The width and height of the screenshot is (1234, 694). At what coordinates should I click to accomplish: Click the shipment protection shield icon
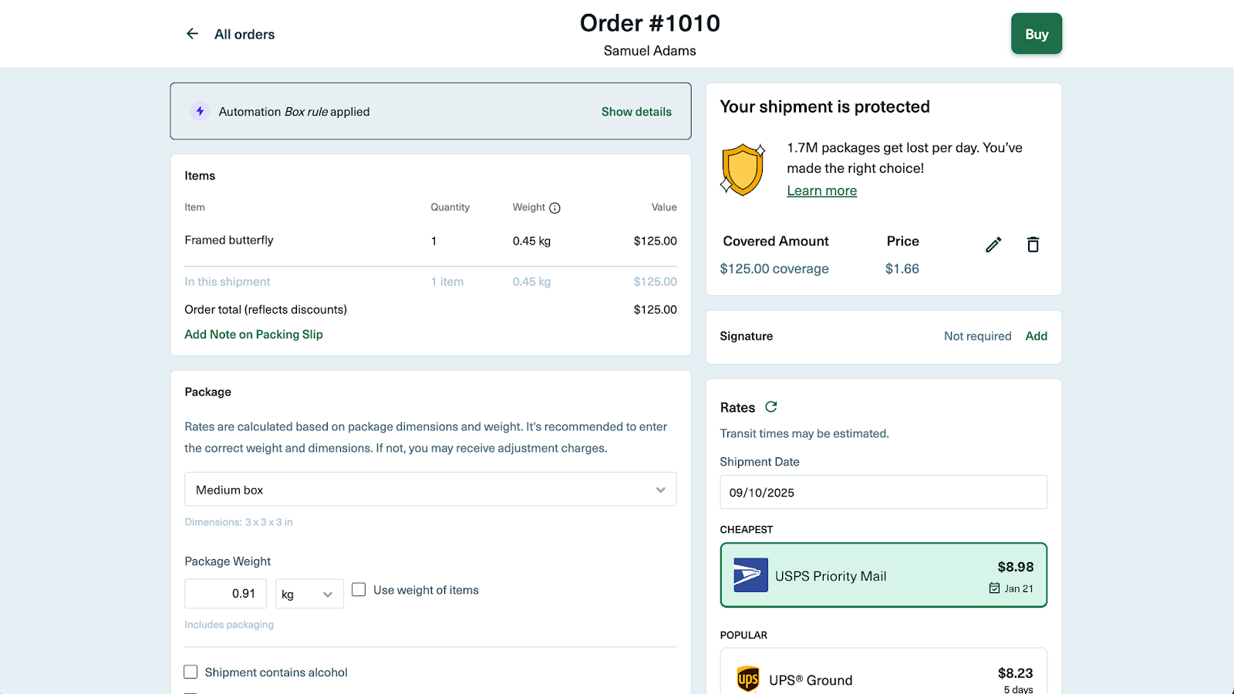[742, 170]
